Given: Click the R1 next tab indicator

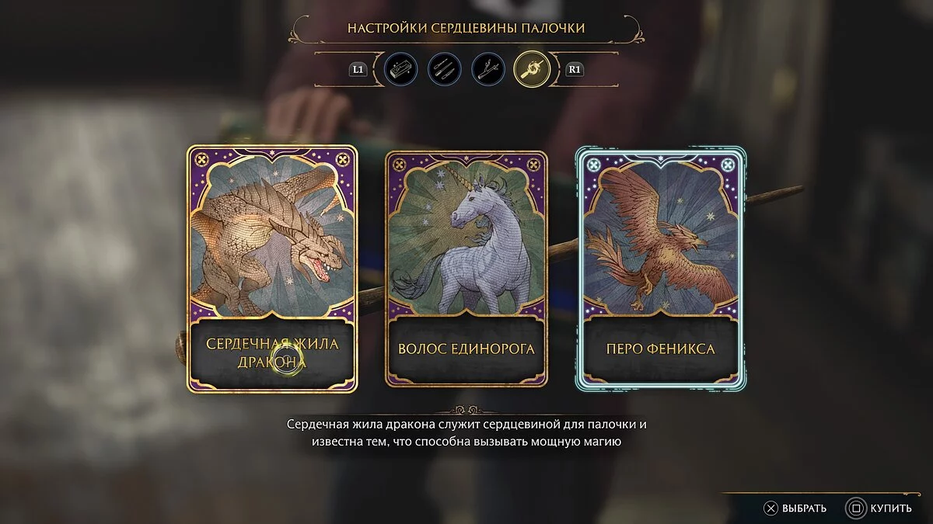Looking at the screenshot, I should (x=575, y=69).
